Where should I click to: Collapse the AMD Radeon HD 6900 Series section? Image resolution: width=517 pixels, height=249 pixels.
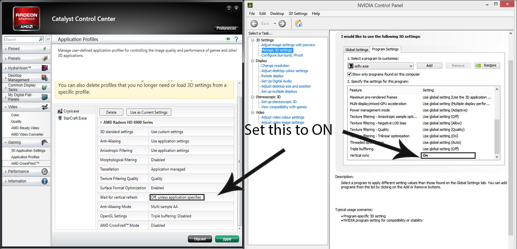coord(101,122)
